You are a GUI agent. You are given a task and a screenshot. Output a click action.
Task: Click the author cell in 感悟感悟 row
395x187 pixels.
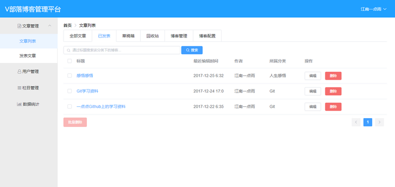pos(244,76)
